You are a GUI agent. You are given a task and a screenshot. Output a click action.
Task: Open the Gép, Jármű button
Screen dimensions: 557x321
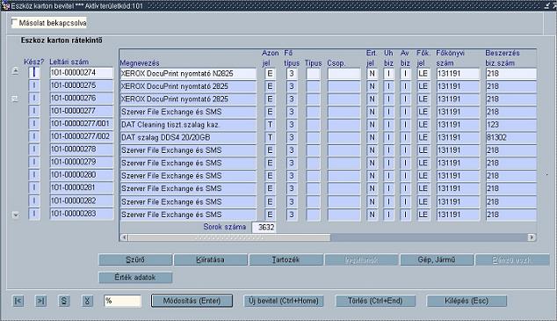[x=437, y=259]
